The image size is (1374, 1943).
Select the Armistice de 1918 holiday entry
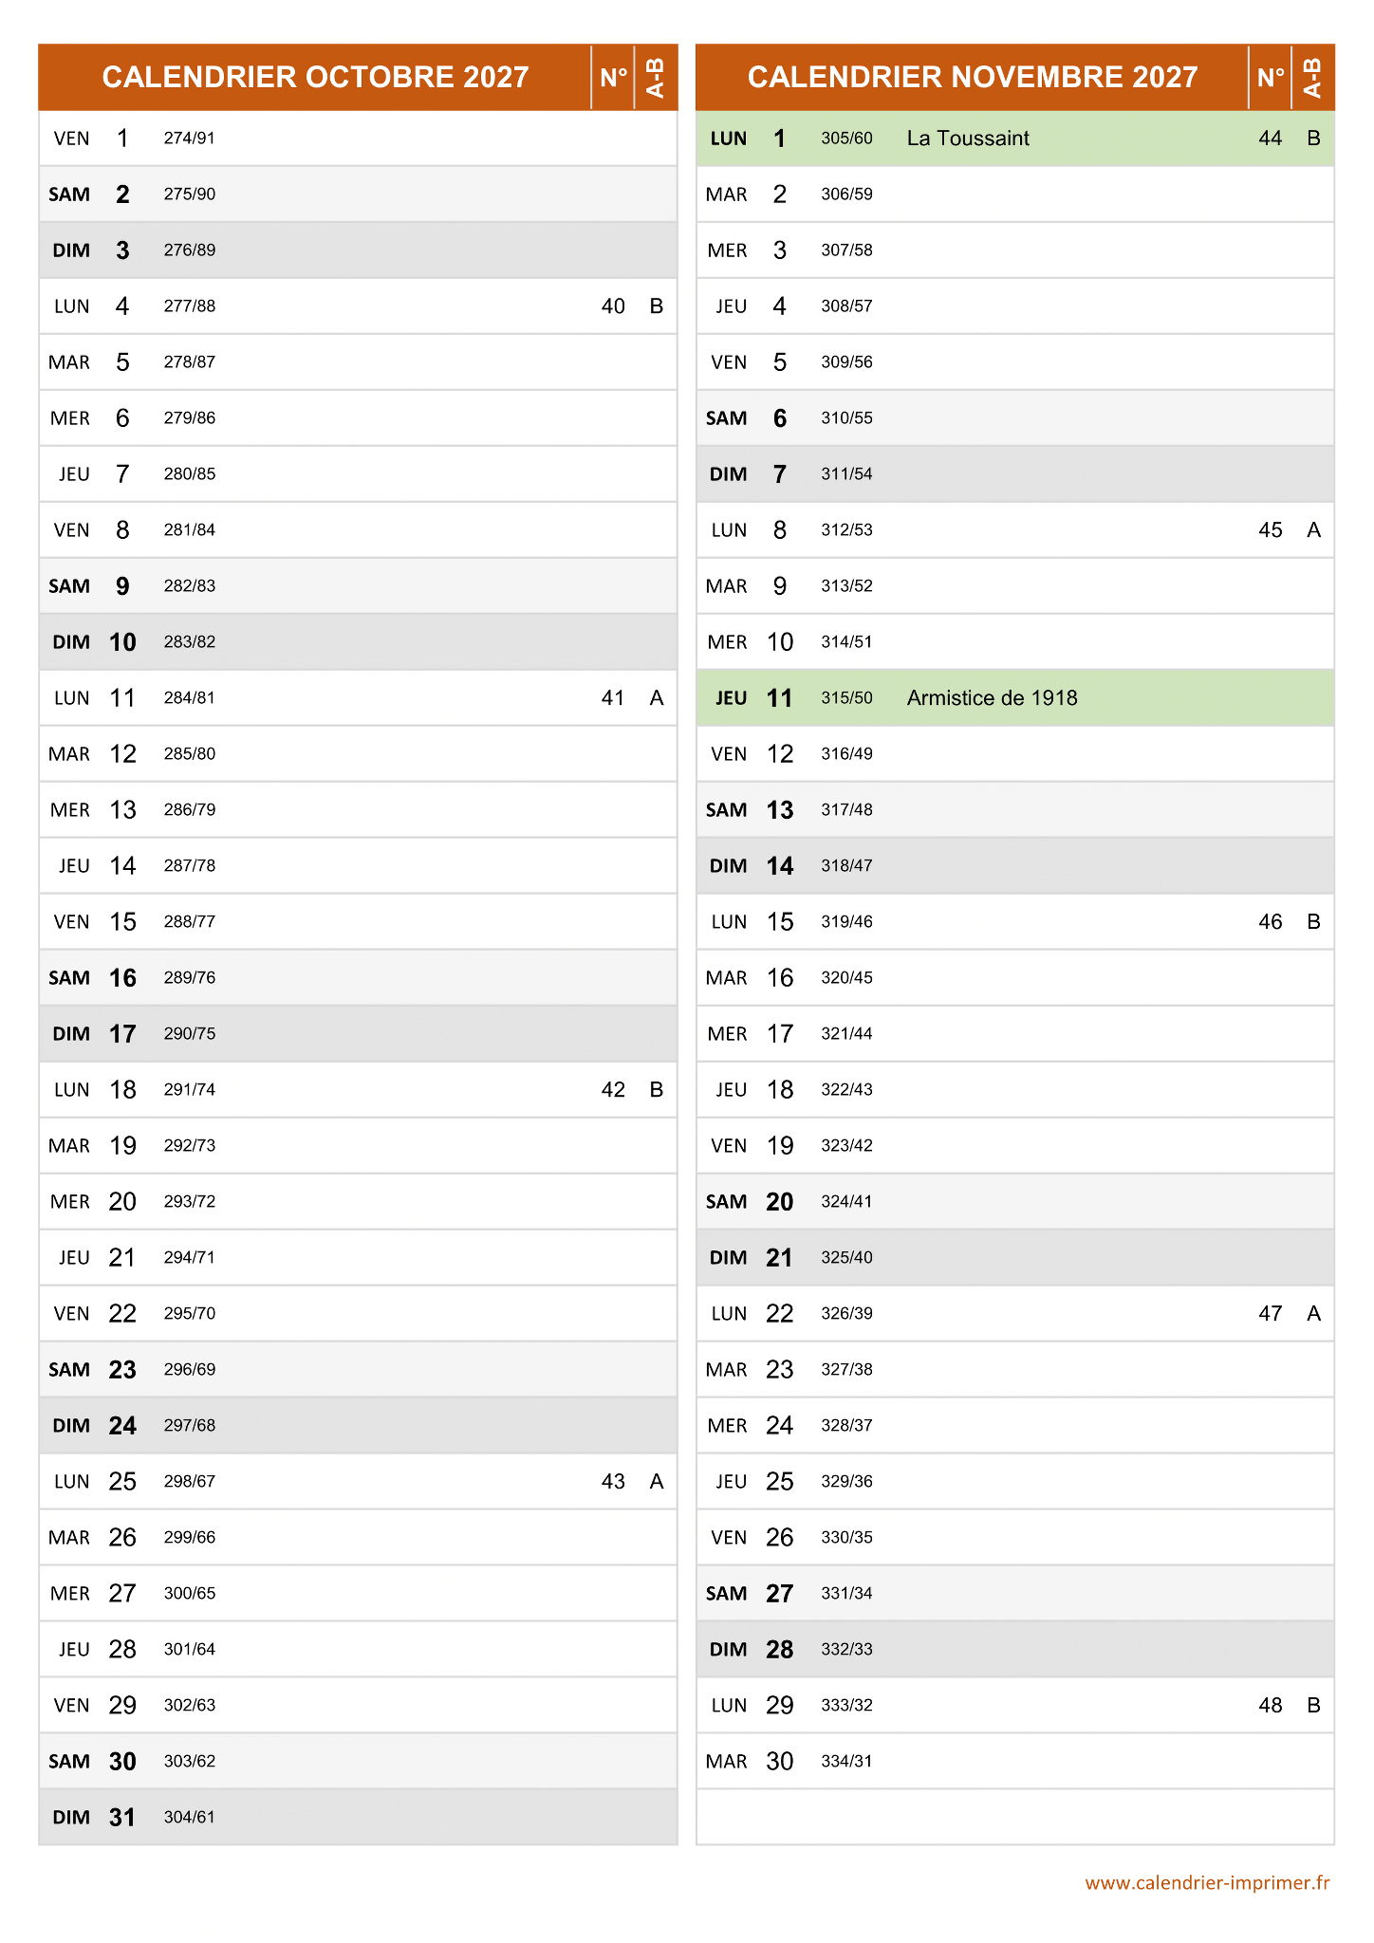point(992,698)
